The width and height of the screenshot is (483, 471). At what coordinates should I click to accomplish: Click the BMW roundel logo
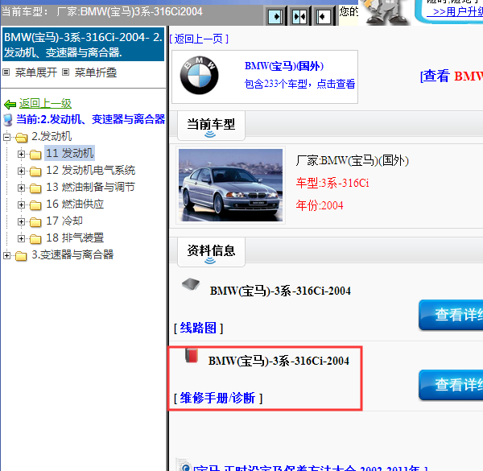click(200, 76)
